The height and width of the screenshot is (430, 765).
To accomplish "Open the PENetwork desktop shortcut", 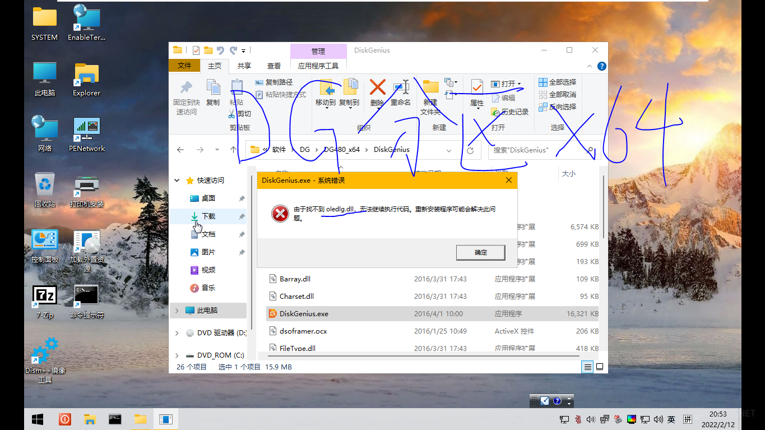I will click(87, 135).
